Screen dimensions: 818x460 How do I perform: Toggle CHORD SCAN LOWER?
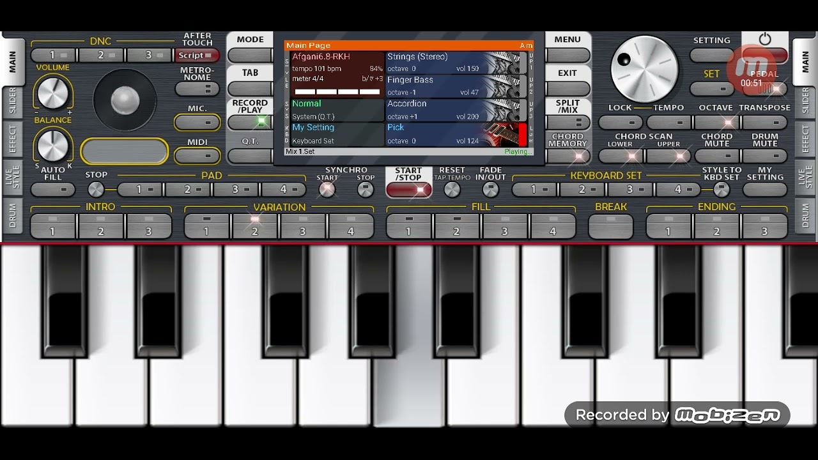(x=621, y=156)
